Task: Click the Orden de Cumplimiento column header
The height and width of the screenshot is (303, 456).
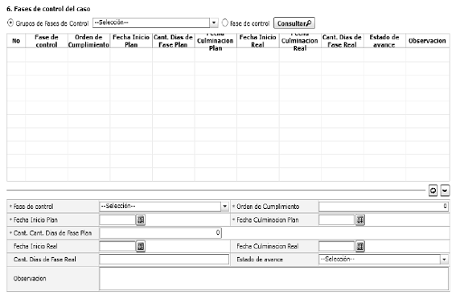Action: (x=88, y=41)
